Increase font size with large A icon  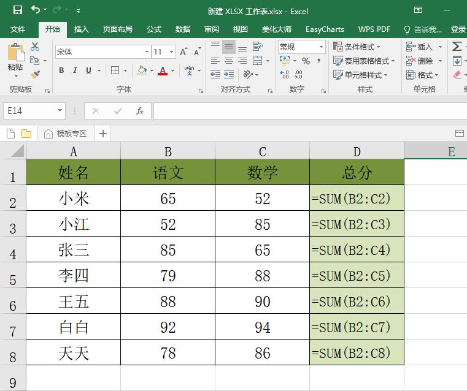point(183,51)
